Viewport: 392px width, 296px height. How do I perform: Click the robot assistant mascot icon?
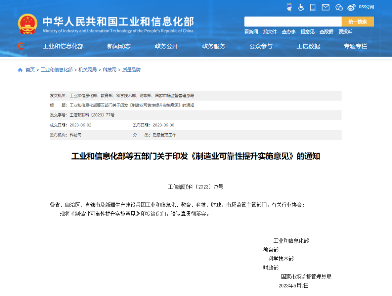point(289,7)
